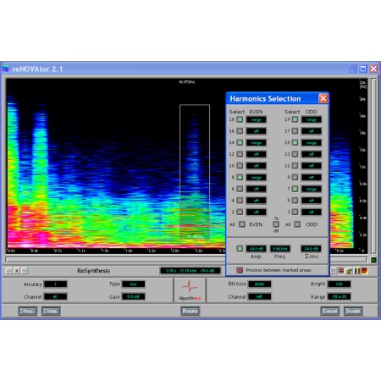This screenshot has height=381, width=381.
Task: Click the Freq value field
Action: tap(280, 249)
